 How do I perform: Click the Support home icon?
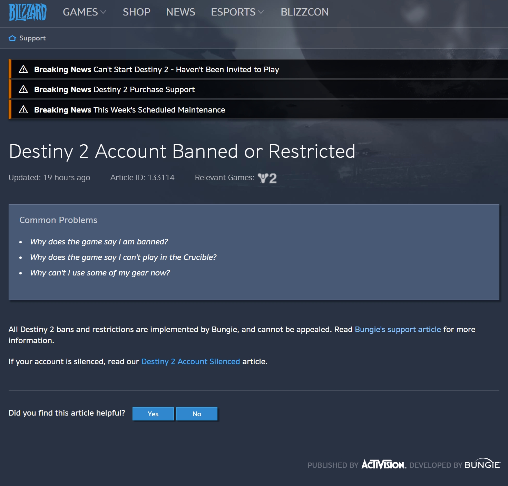point(12,38)
